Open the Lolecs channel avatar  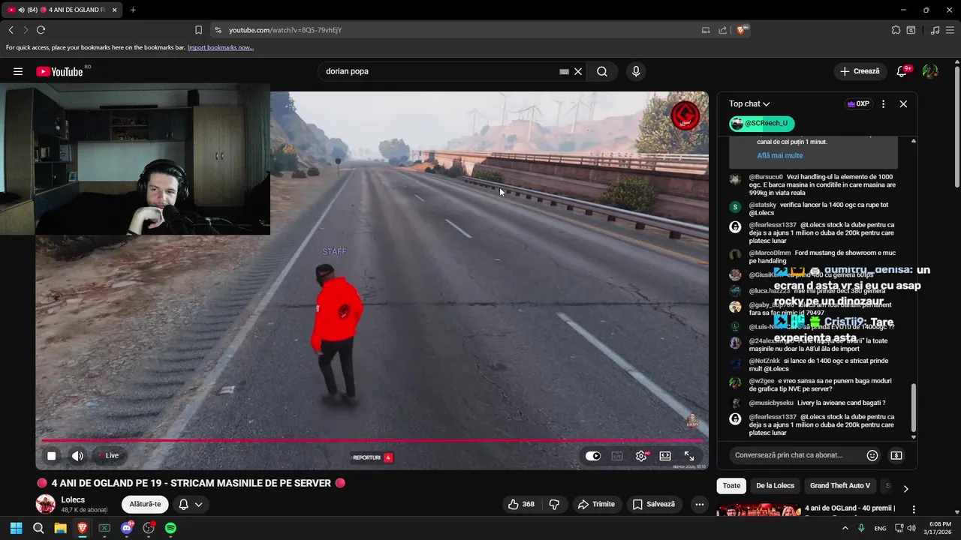pos(46,504)
